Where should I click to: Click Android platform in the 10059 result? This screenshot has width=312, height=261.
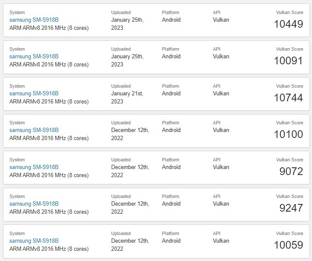(171, 241)
